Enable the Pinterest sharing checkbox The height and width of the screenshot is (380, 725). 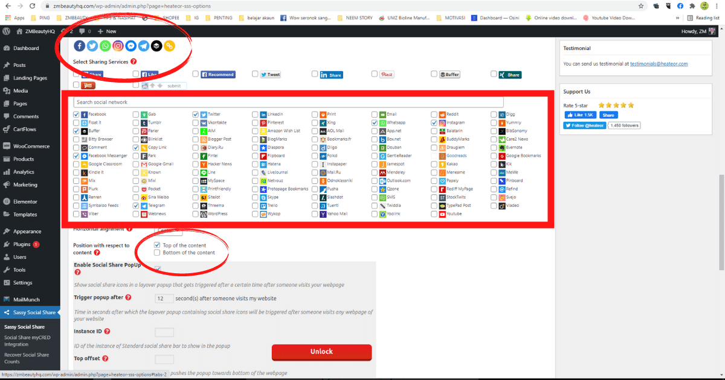[x=254, y=122]
